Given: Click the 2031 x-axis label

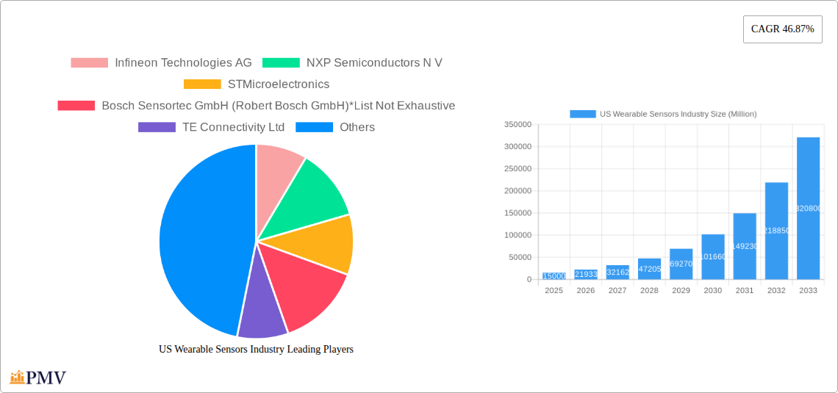Looking at the screenshot, I should click(x=745, y=290).
